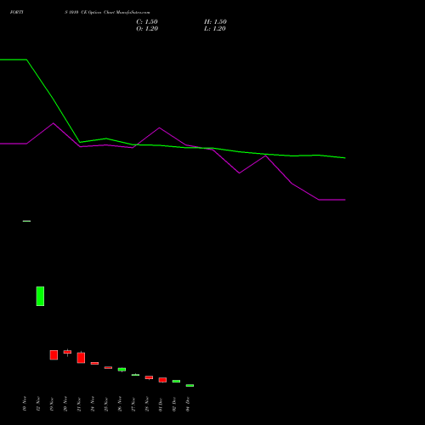425x425 pixels.
Task: Click the open value O: 1.20
Action: click(147, 29)
